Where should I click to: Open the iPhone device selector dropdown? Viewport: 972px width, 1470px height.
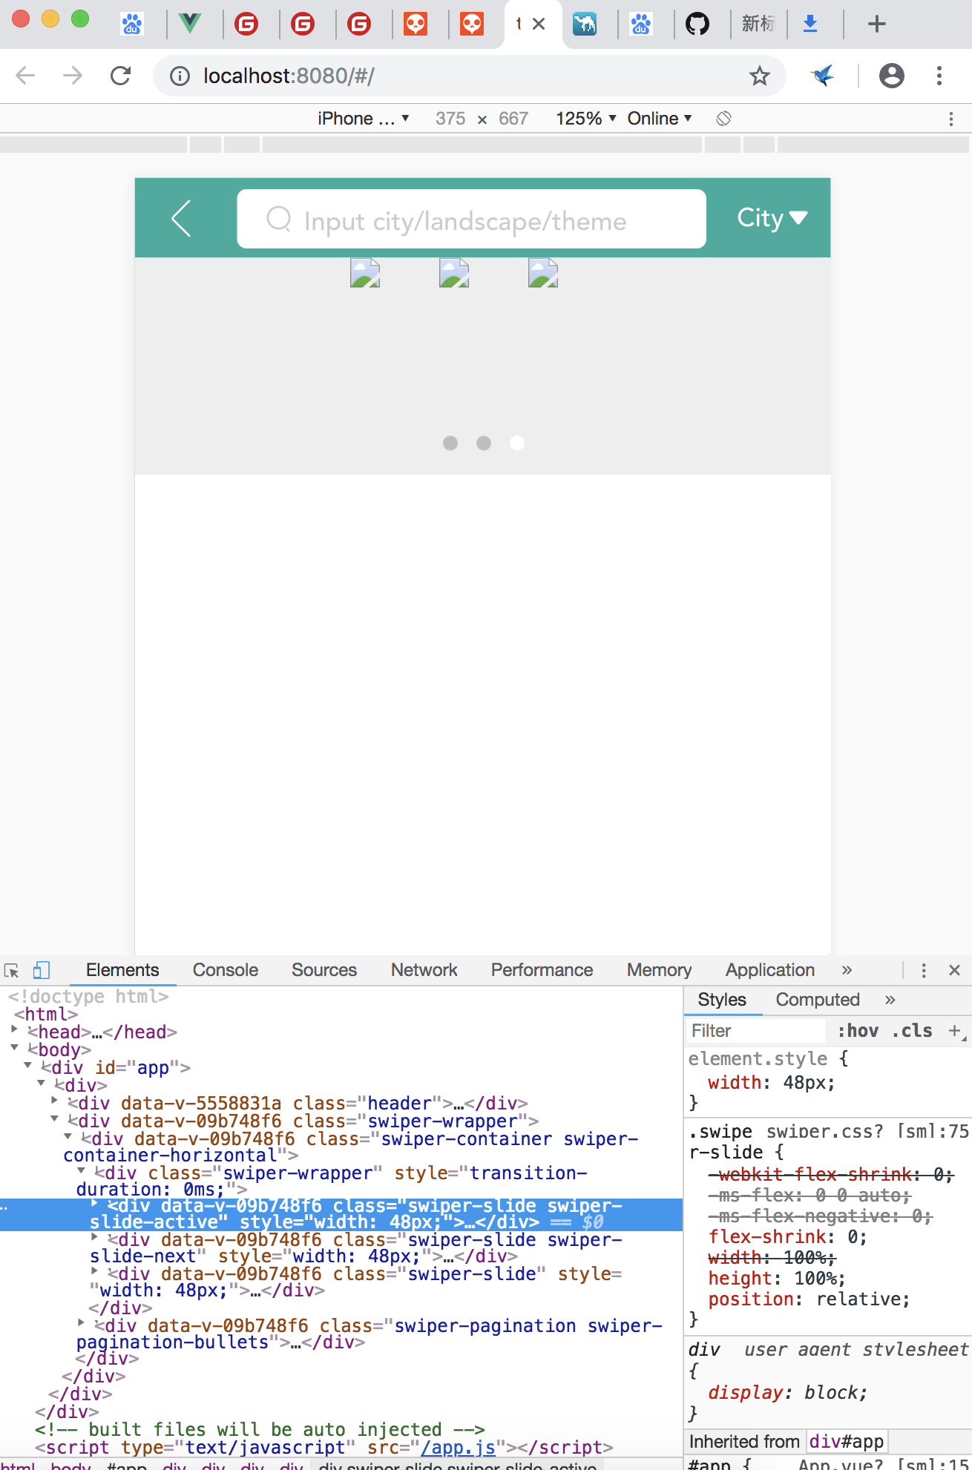[364, 119]
